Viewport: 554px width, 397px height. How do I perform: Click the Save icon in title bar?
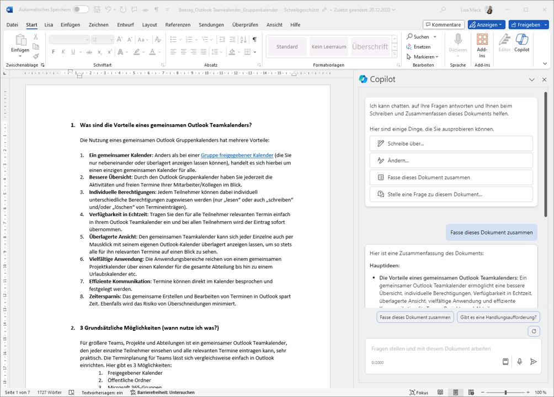pos(97,9)
